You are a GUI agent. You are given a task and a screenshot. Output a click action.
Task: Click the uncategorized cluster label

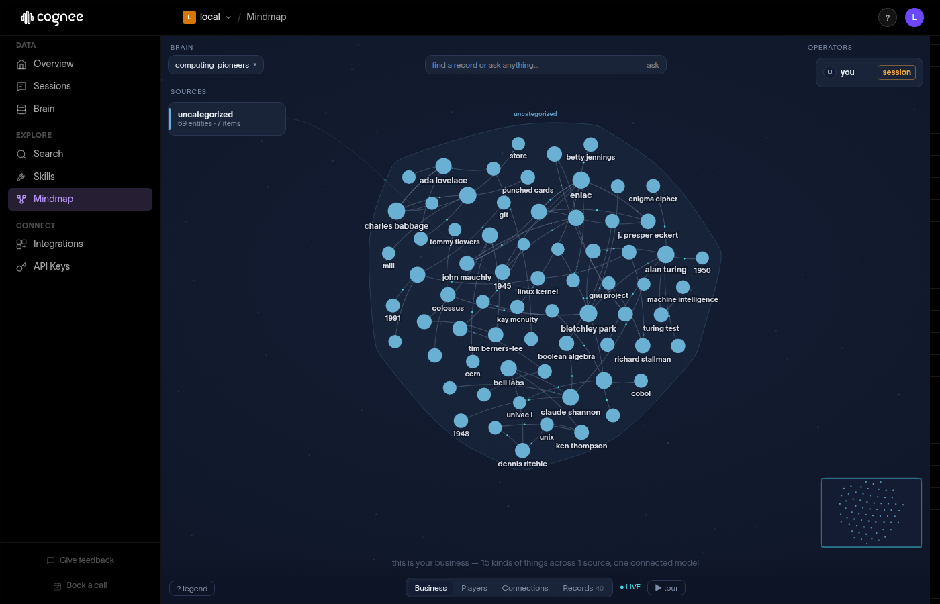coord(535,114)
